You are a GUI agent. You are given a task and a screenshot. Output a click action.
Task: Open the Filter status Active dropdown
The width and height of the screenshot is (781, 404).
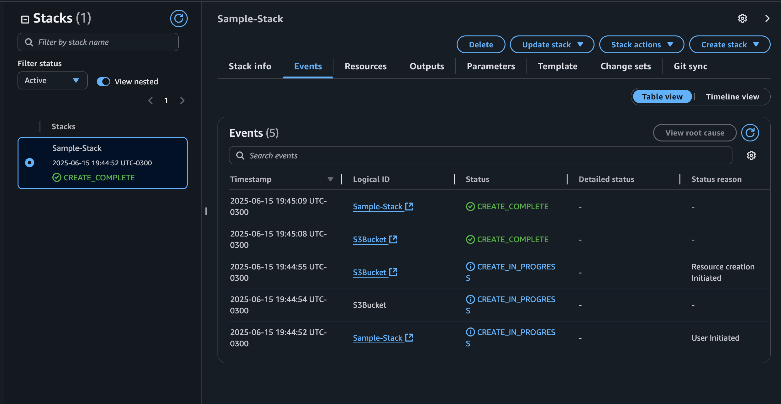point(52,81)
